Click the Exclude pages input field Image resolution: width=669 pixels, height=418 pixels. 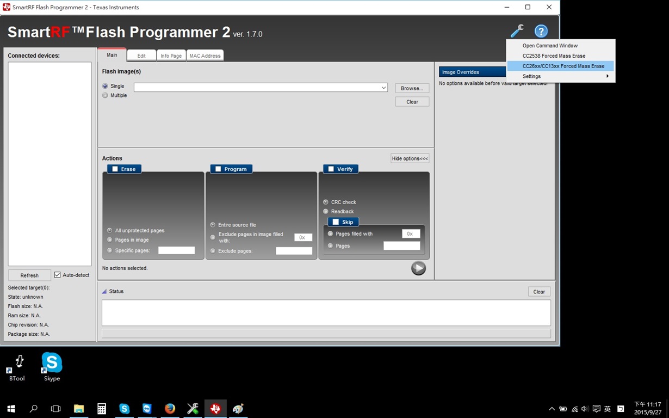(x=294, y=251)
